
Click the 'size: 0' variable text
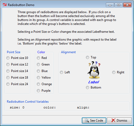point(17,107)
